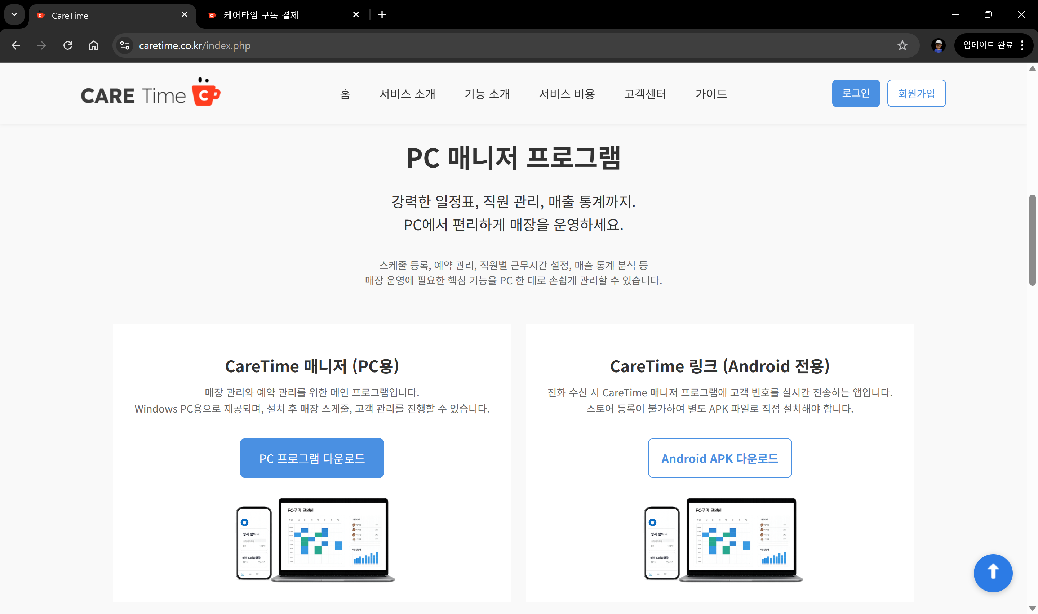Open Chrome menu next to 업데이트 완료
Viewport: 1038px width, 614px height.
[x=1022, y=45]
